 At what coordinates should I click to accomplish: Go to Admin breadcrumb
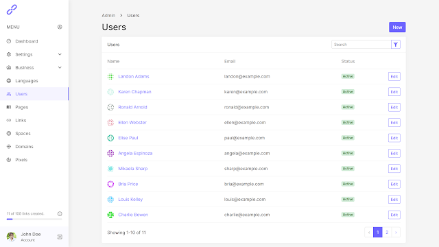pyautogui.click(x=108, y=15)
